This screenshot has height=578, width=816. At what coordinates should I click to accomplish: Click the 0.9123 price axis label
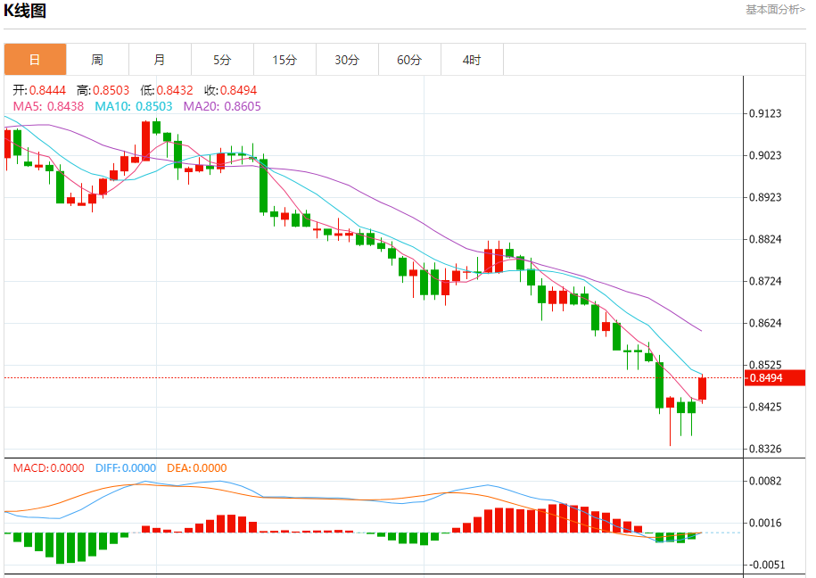765,113
